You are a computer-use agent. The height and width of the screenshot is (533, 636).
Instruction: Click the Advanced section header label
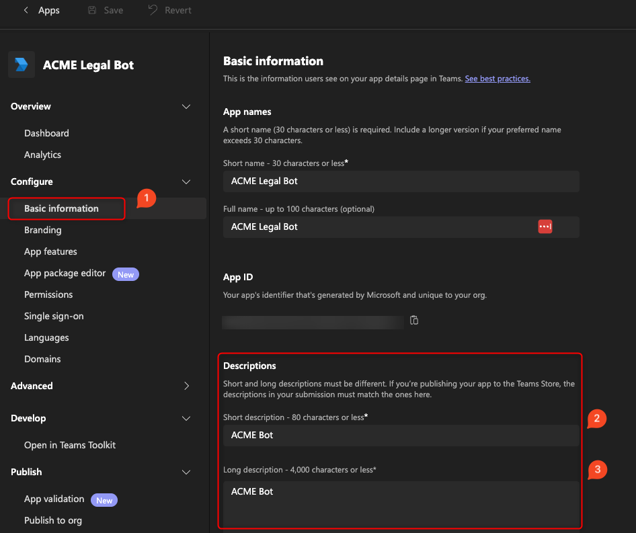(x=32, y=386)
